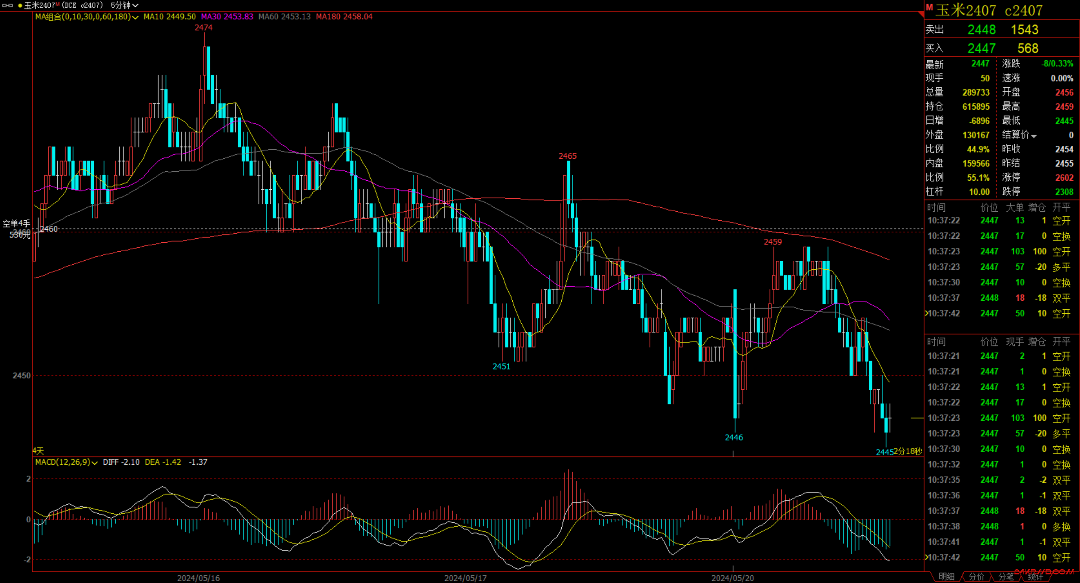Click the 玉米2407 (DCE c2407) contract title
This screenshot has width=1080, height=583.
[x=63, y=6]
